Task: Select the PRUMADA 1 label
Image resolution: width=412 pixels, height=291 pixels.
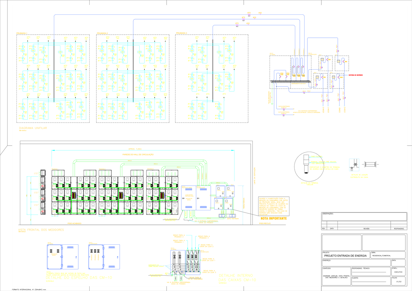Action: (22, 33)
